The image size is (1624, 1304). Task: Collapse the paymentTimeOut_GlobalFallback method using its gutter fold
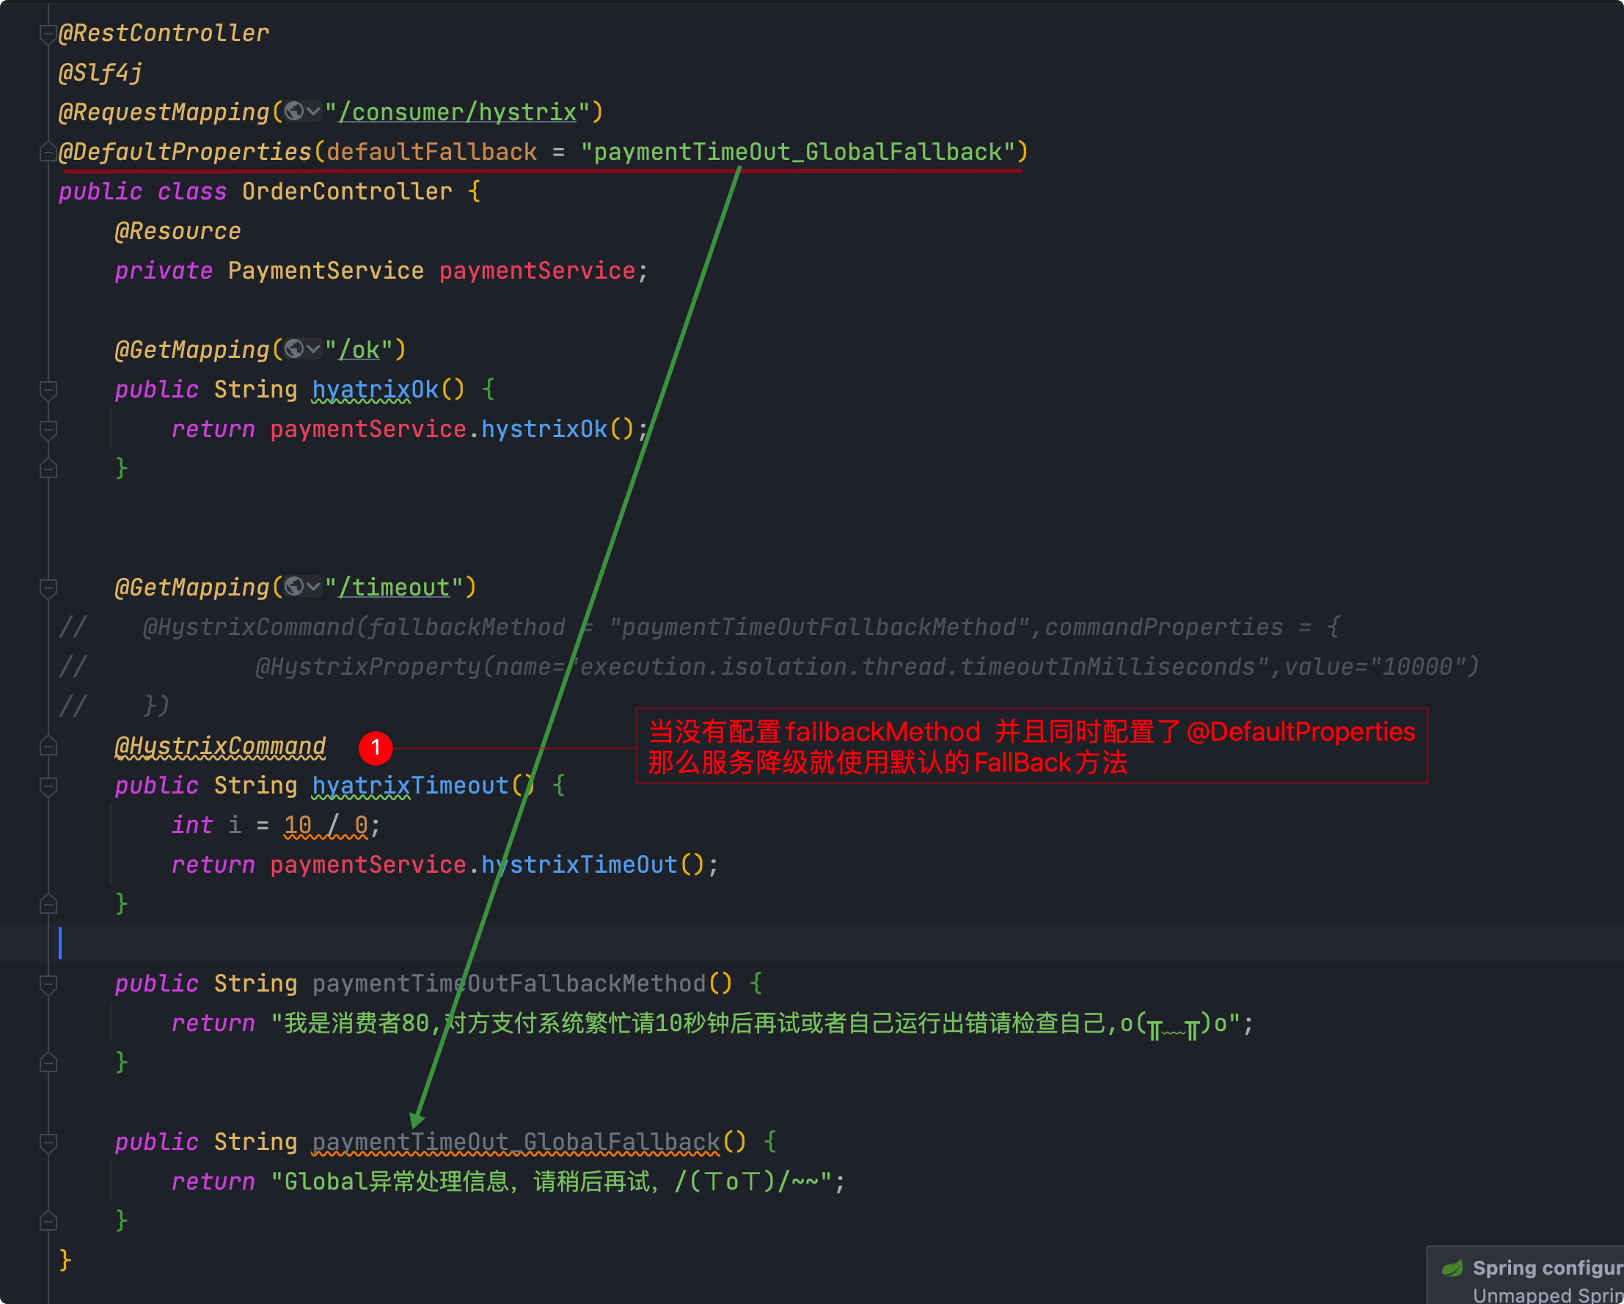pyautogui.click(x=48, y=1142)
